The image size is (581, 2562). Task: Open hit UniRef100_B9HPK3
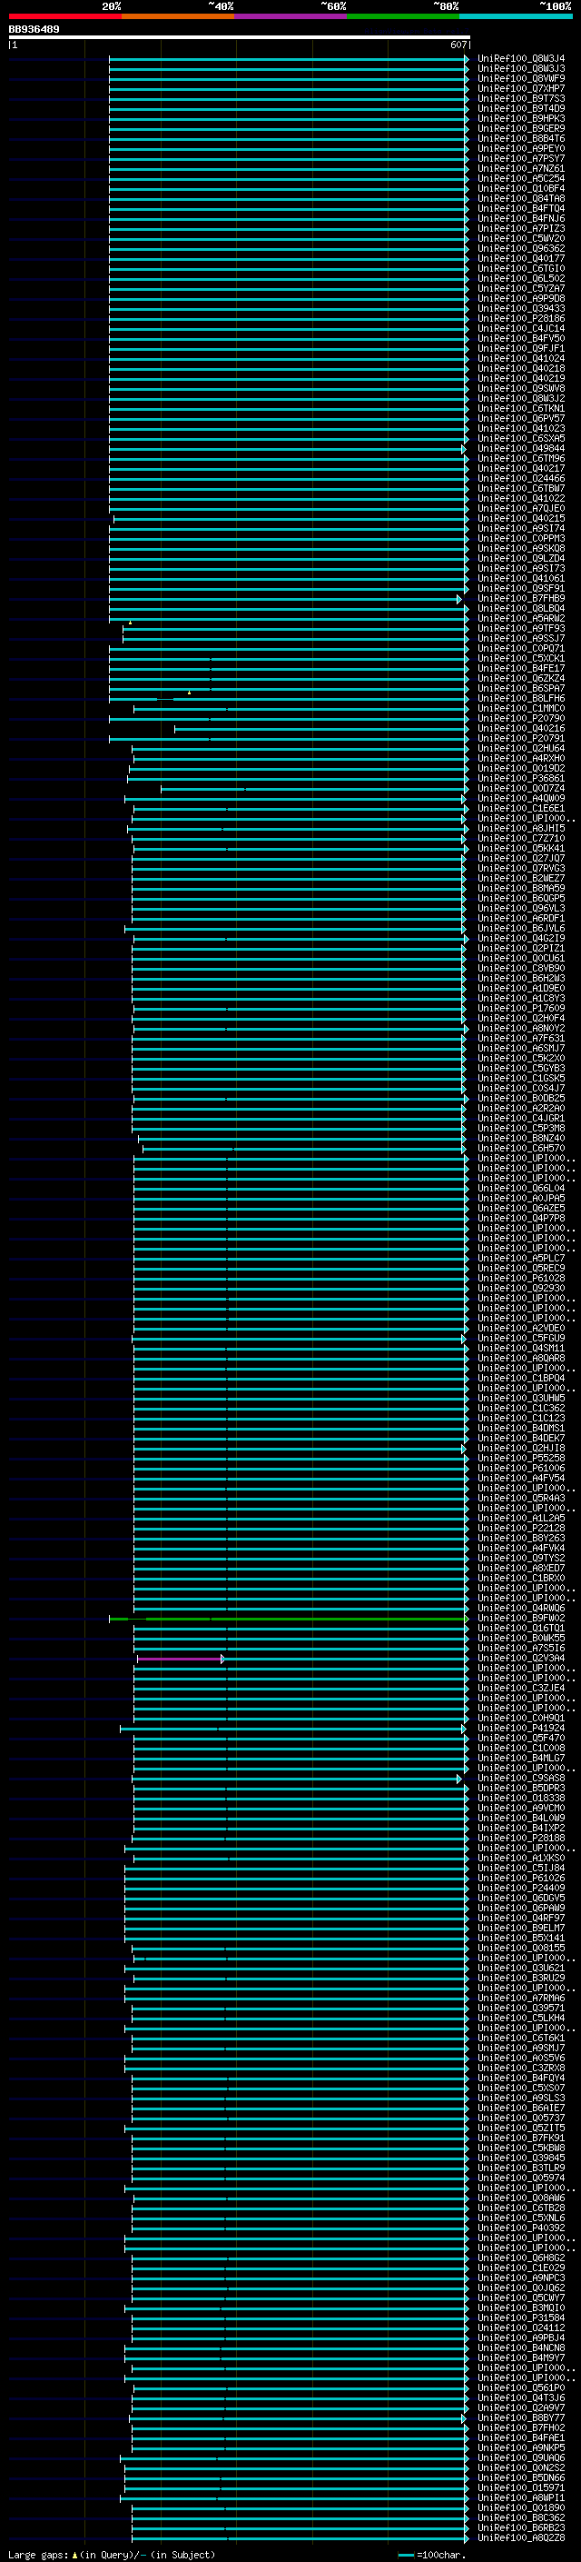[521, 118]
